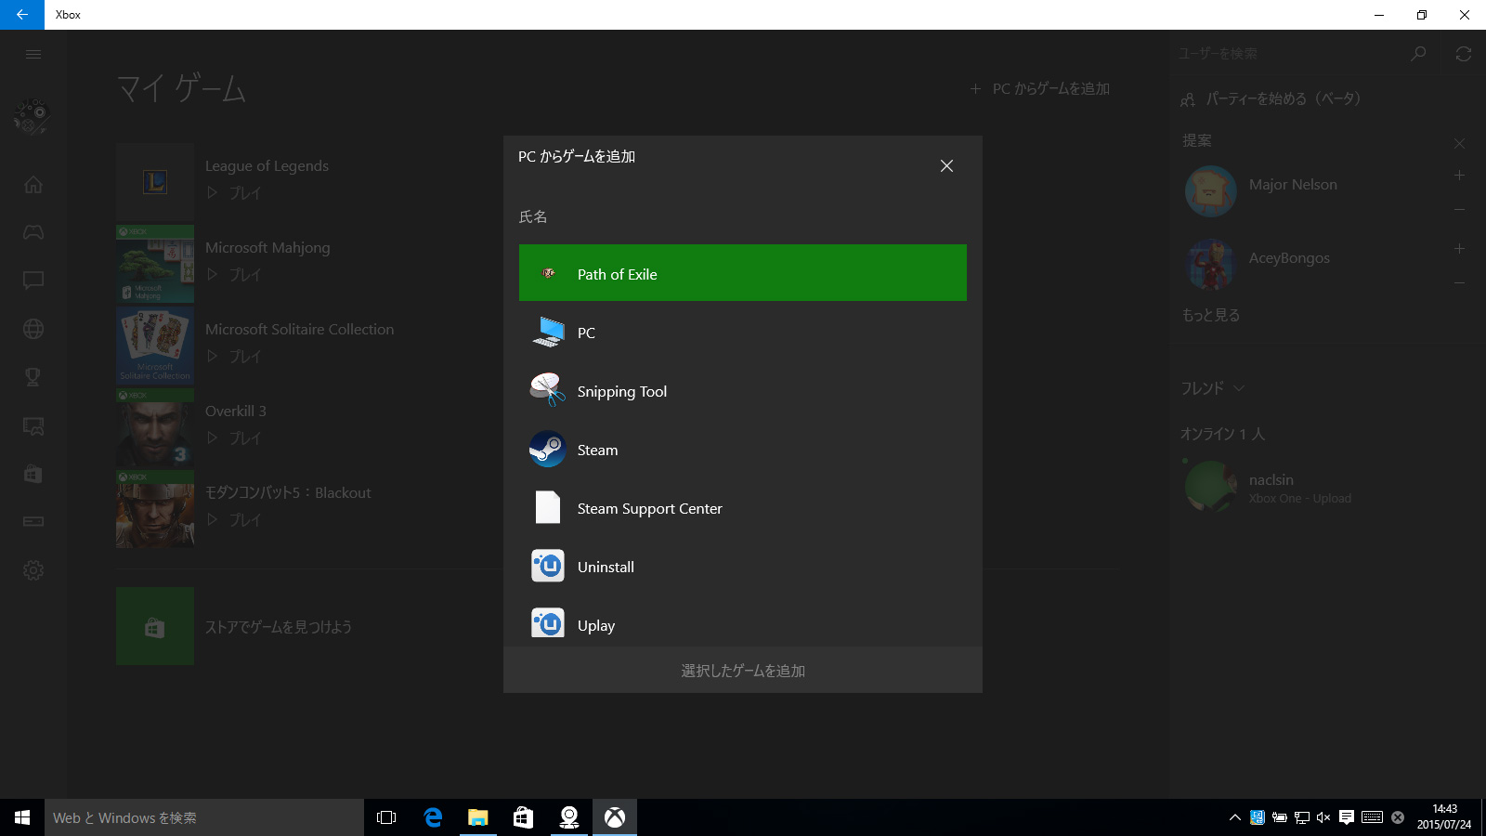The width and height of the screenshot is (1486, 836).
Task: Go back with the top-left arrow
Action: pos(22,15)
